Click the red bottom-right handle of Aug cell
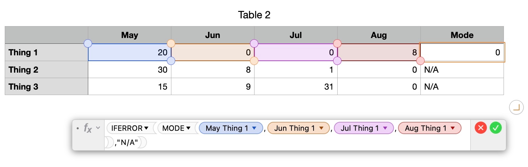 (x=420, y=61)
